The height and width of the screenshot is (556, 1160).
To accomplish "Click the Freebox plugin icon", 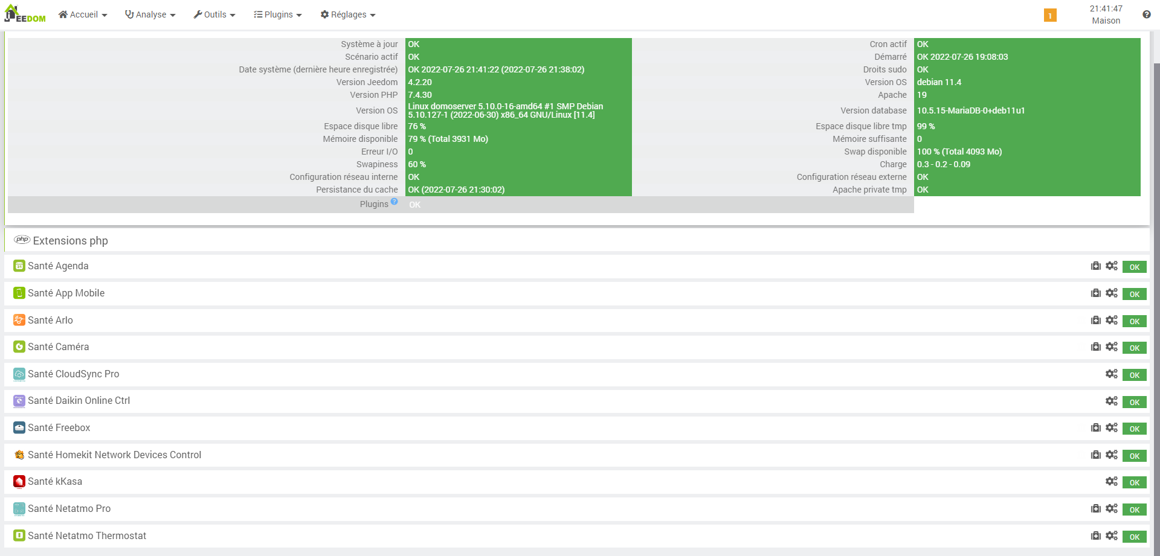I will (x=19, y=428).
